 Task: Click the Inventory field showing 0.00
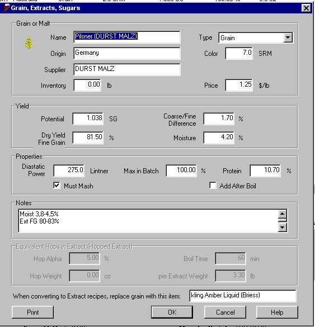click(87, 85)
